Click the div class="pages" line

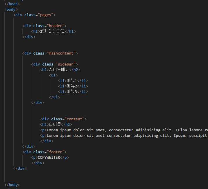pyautogui.click(x=34, y=15)
